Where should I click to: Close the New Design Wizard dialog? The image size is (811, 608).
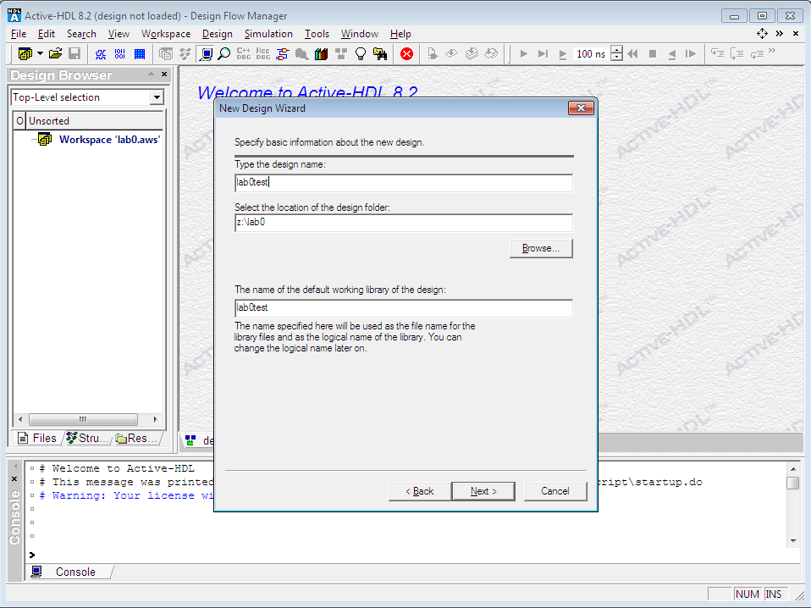point(581,108)
